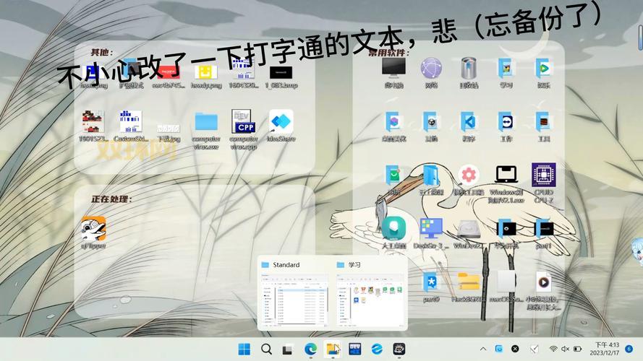Open the 学习 folder on desktop
The width and height of the screenshot is (643, 361).
tap(506, 68)
